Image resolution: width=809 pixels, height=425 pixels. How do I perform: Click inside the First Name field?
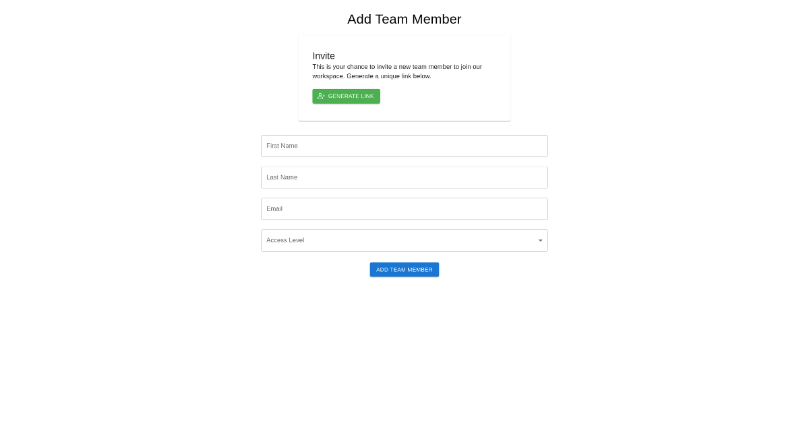coord(404,146)
